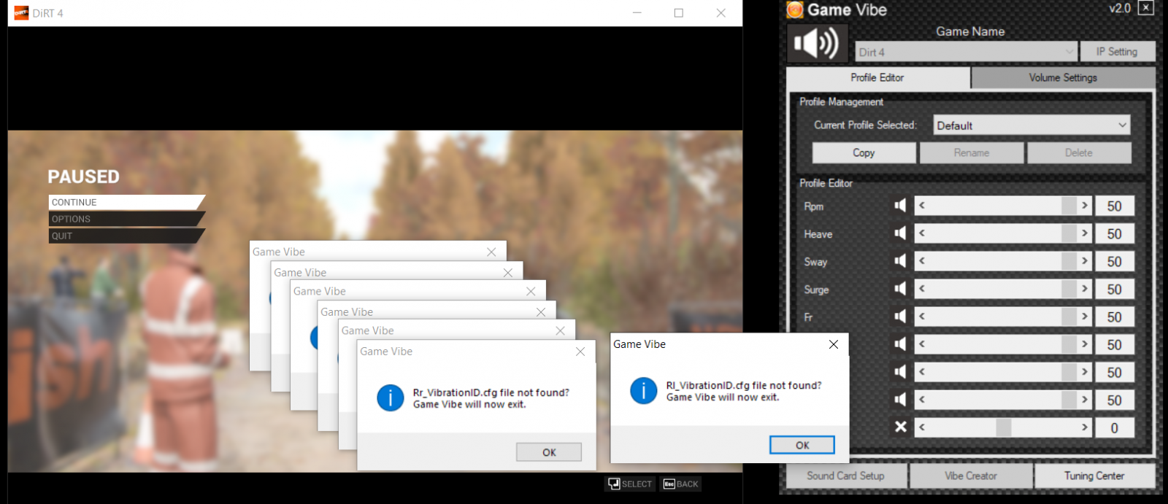The image size is (1168, 504).
Task: Select OPTIONS in the pause menu
Action: 126,219
